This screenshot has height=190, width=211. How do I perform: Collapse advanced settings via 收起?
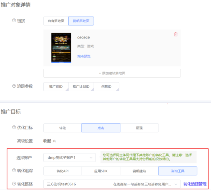pos(50,141)
